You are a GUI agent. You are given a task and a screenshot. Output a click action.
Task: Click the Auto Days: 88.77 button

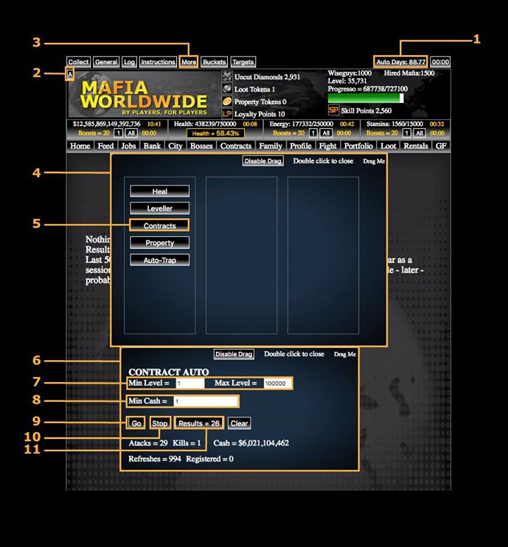coord(401,62)
